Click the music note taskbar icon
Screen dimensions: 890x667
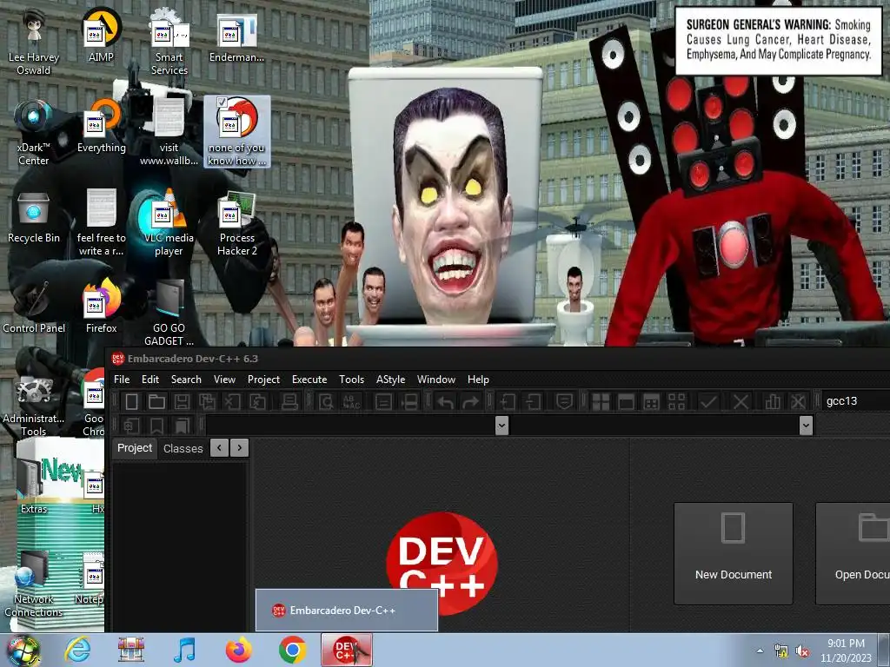point(184,650)
